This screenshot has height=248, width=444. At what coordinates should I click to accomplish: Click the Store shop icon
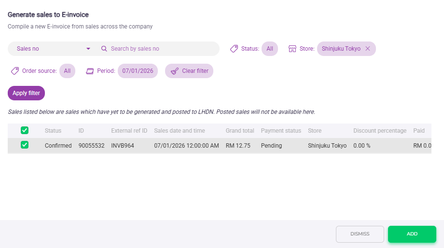pyautogui.click(x=292, y=49)
